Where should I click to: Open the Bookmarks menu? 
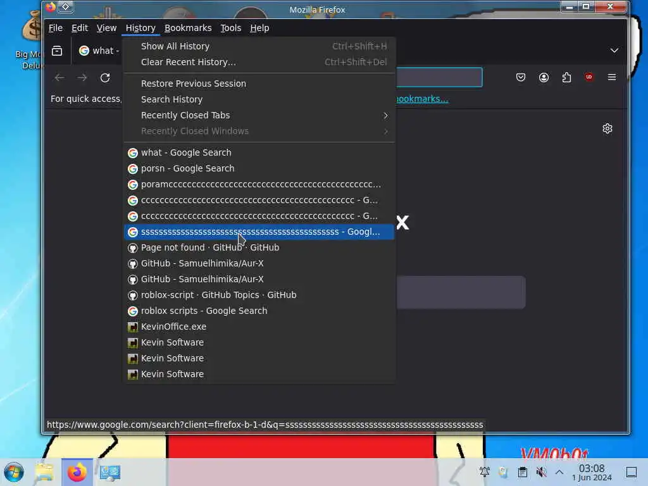point(188,28)
